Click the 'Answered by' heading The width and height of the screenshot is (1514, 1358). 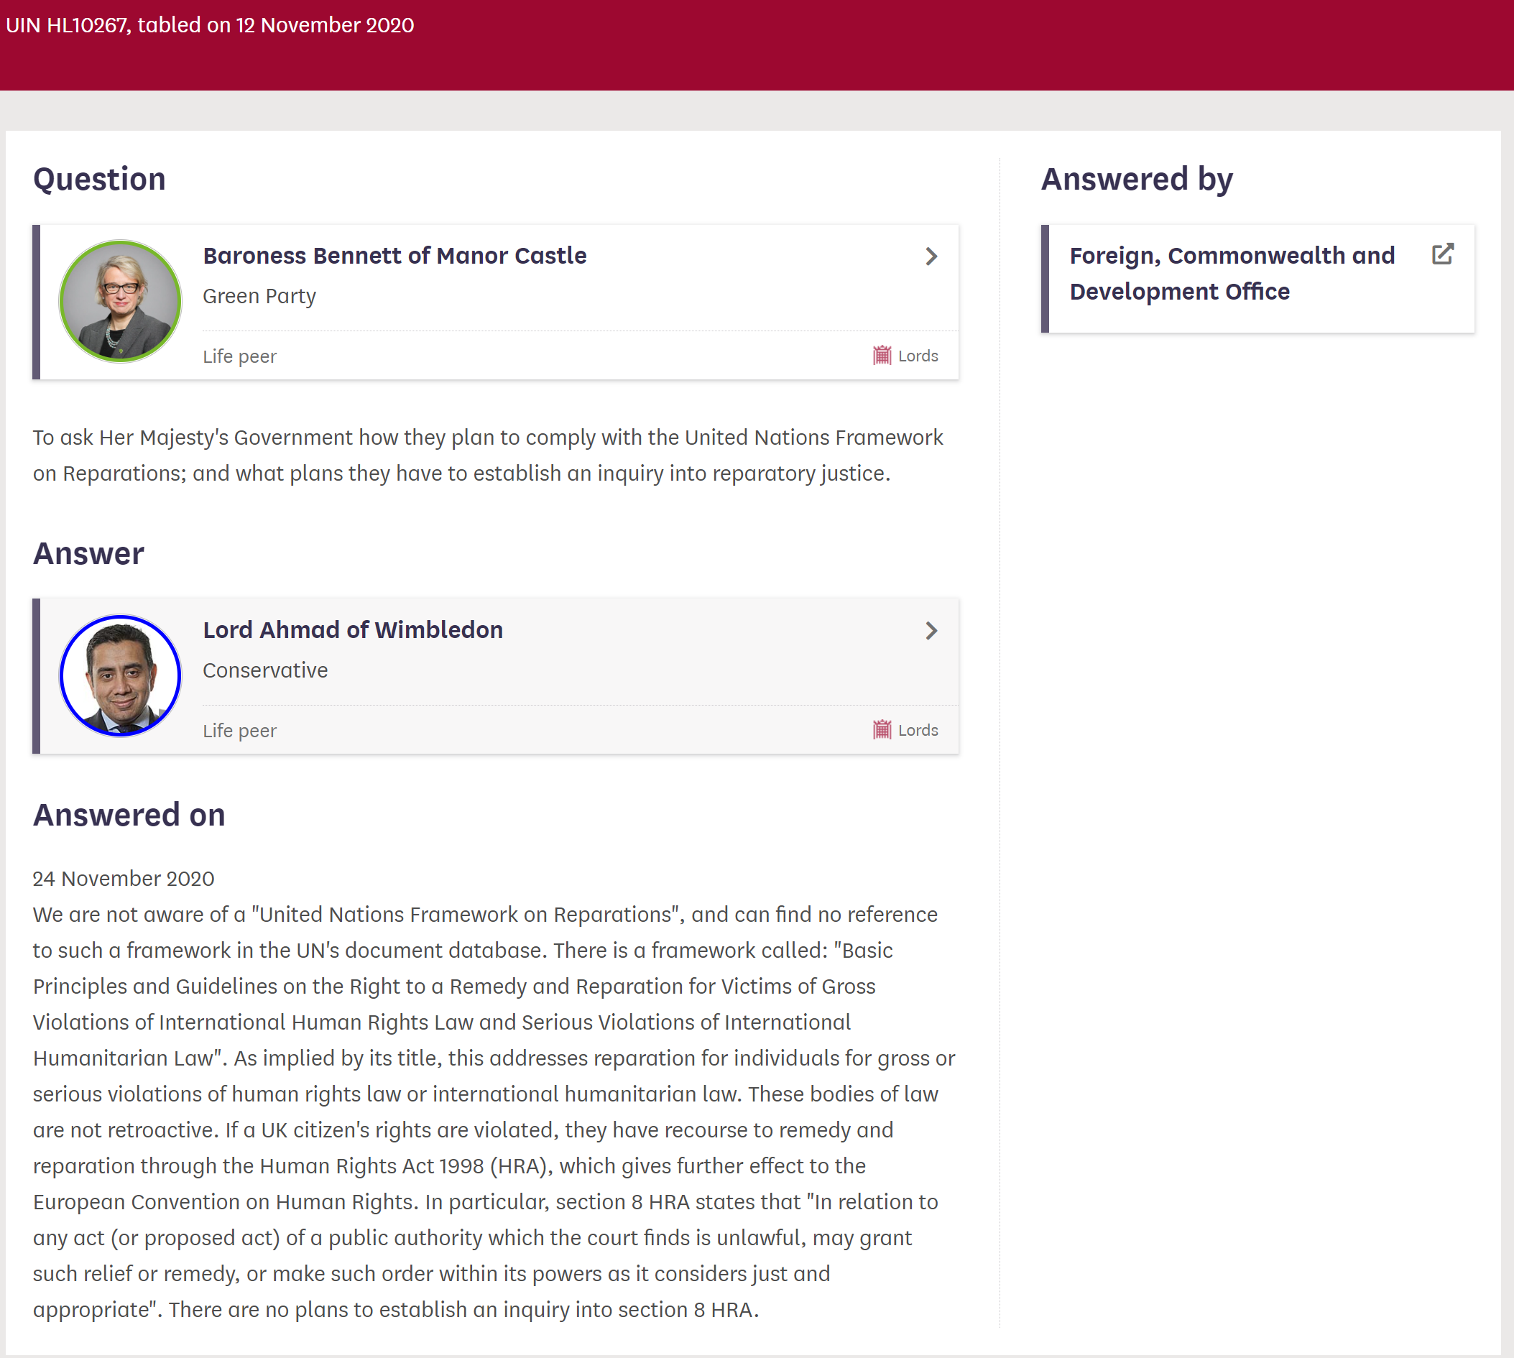[x=1137, y=179]
